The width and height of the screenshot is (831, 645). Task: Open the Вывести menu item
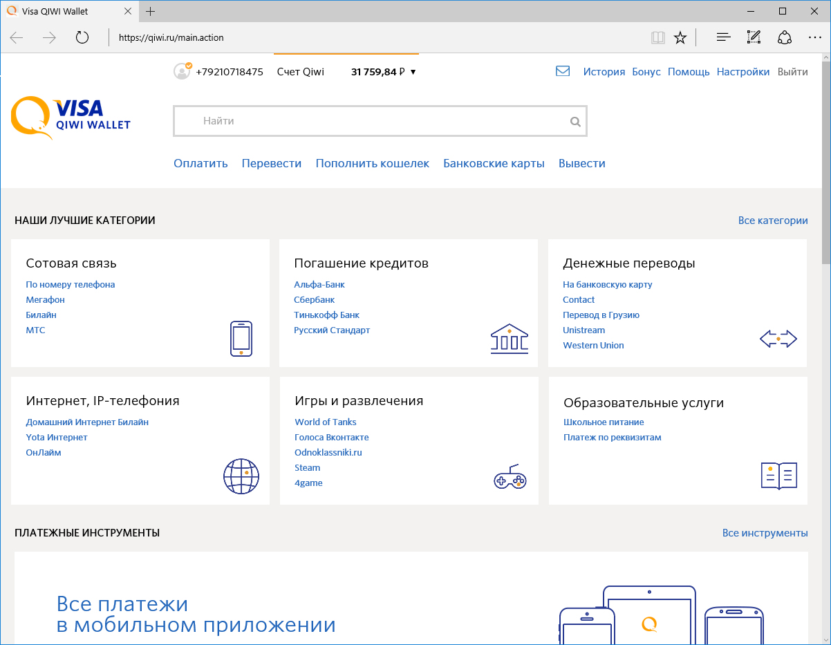tap(582, 163)
